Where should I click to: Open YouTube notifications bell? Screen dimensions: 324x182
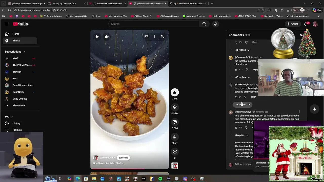pyautogui.click(x=306, y=24)
